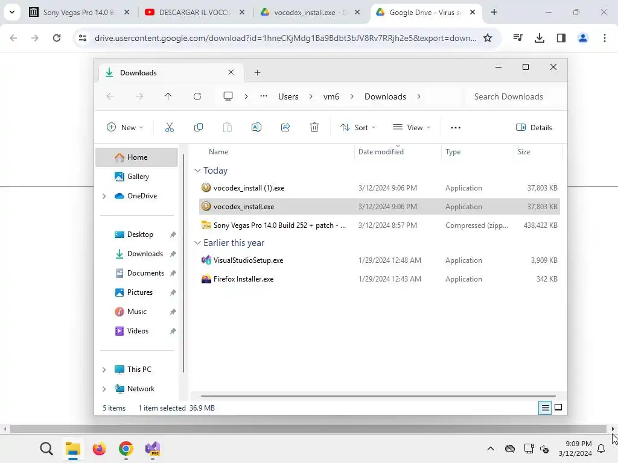This screenshot has height=463, width=618.
Task: Bookmark page with Chrome star icon
Action: [x=488, y=38]
